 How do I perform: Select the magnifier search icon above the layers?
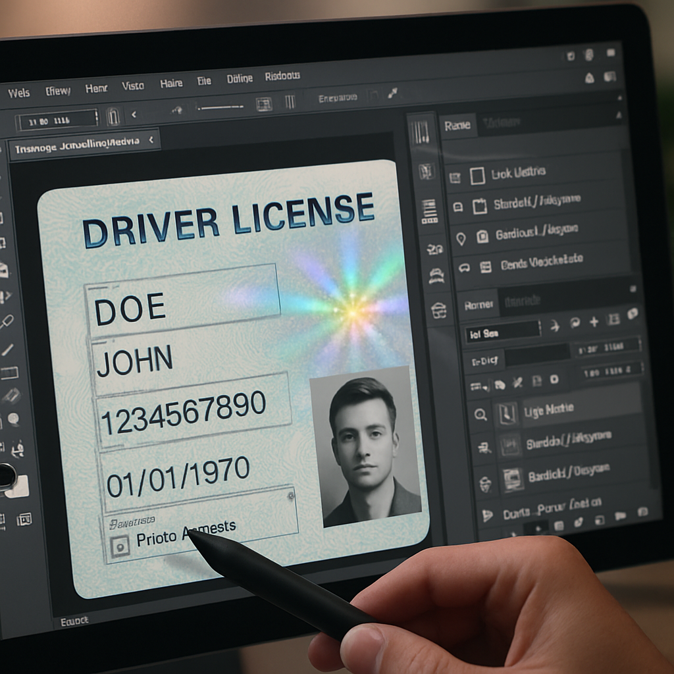(x=481, y=414)
